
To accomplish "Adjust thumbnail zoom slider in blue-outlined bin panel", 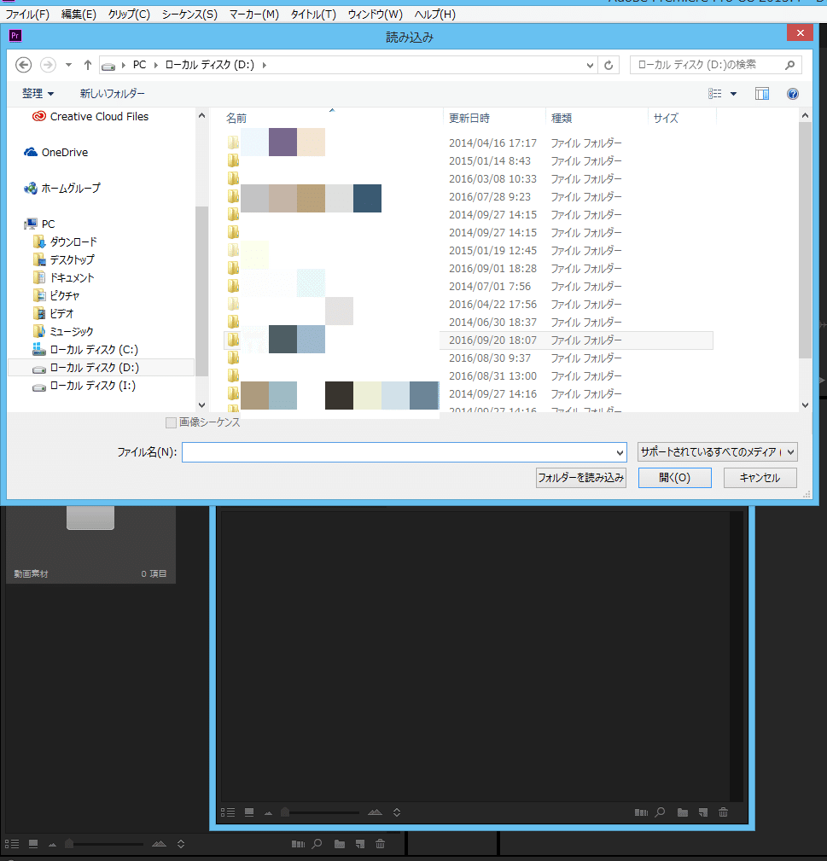I will (x=285, y=812).
